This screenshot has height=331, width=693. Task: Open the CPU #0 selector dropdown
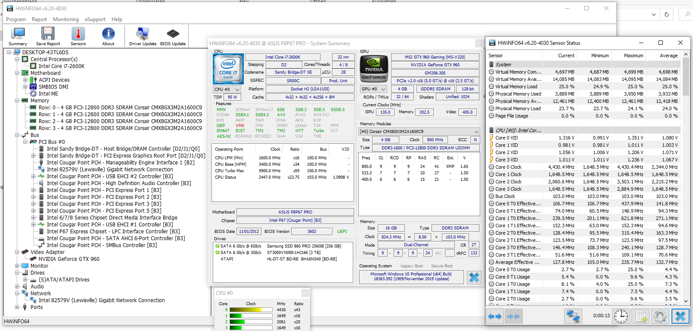click(228, 89)
